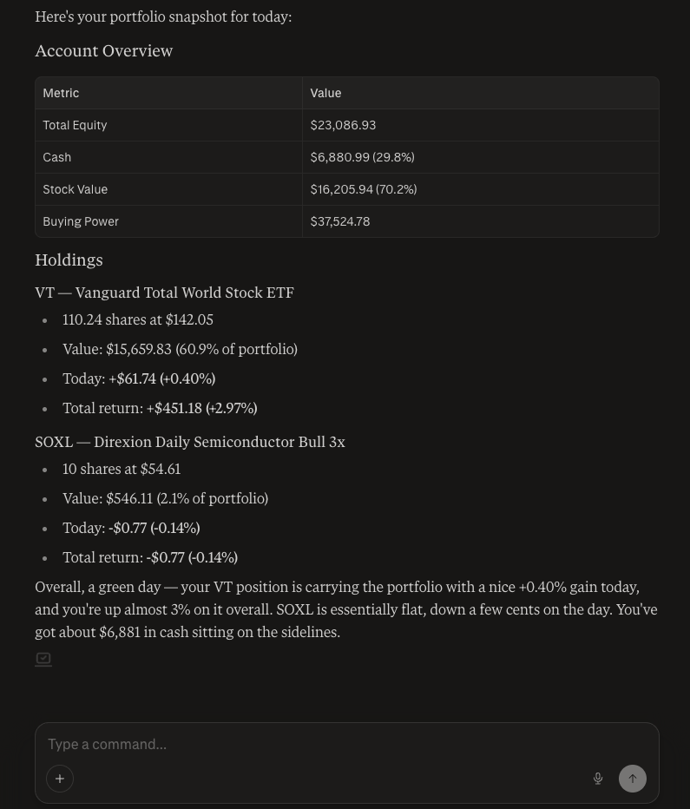Select the SOXL holding heading
This screenshot has height=809, width=690.
(x=190, y=441)
